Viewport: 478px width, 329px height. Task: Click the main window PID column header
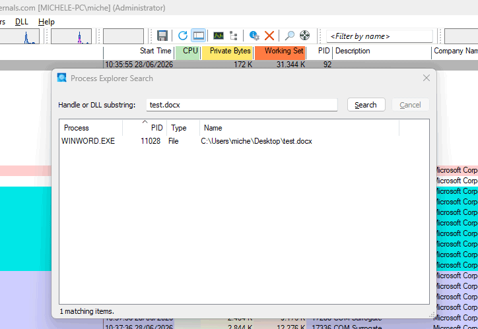pyautogui.click(x=319, y=51)
